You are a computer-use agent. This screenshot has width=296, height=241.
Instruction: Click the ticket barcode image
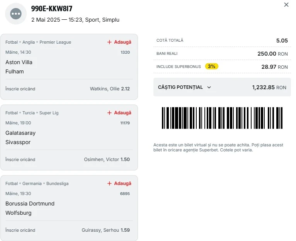tap(222, 118)
